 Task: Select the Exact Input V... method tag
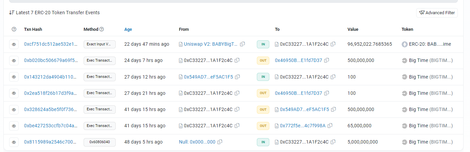(99, 44)
